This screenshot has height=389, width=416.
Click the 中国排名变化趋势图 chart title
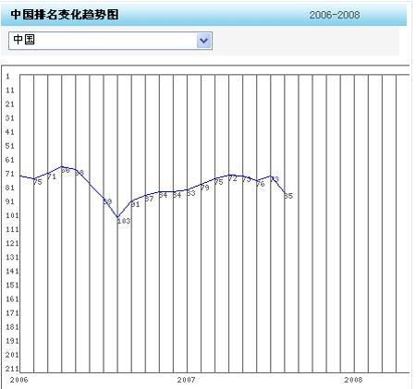(65, 15)
